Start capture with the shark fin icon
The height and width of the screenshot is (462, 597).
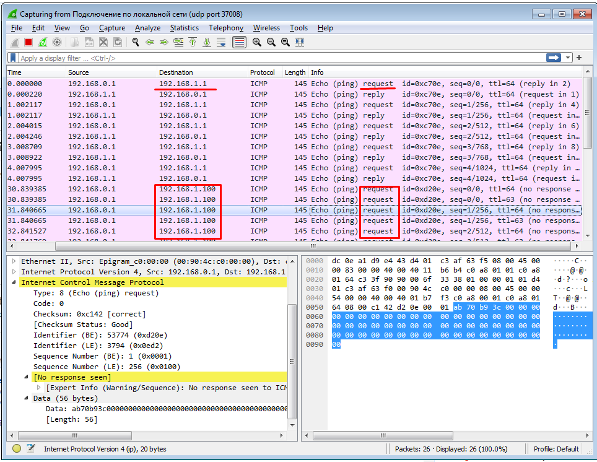14,42
